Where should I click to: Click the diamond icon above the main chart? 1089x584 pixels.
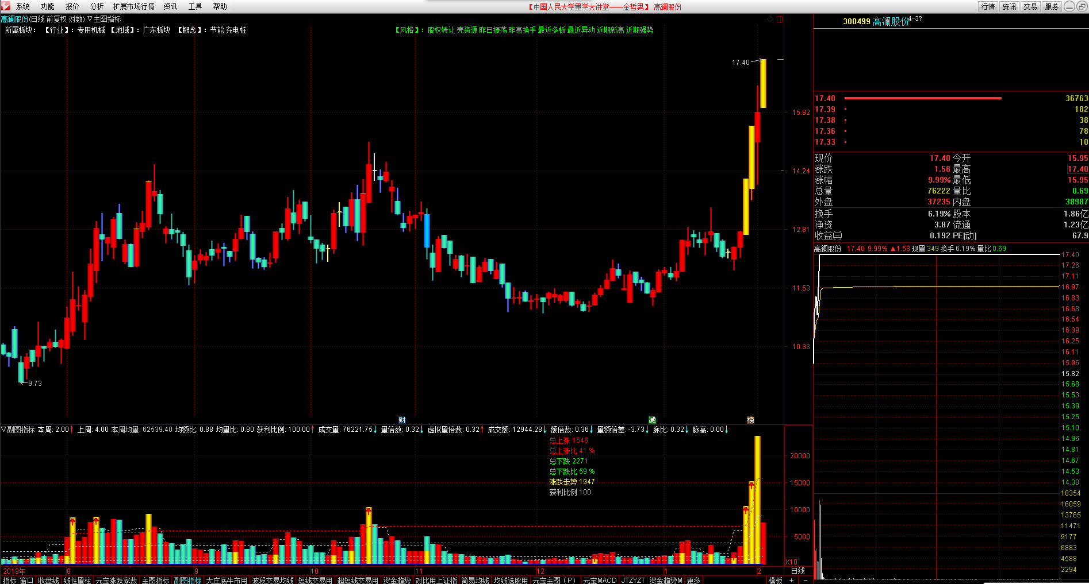[770, 20]
